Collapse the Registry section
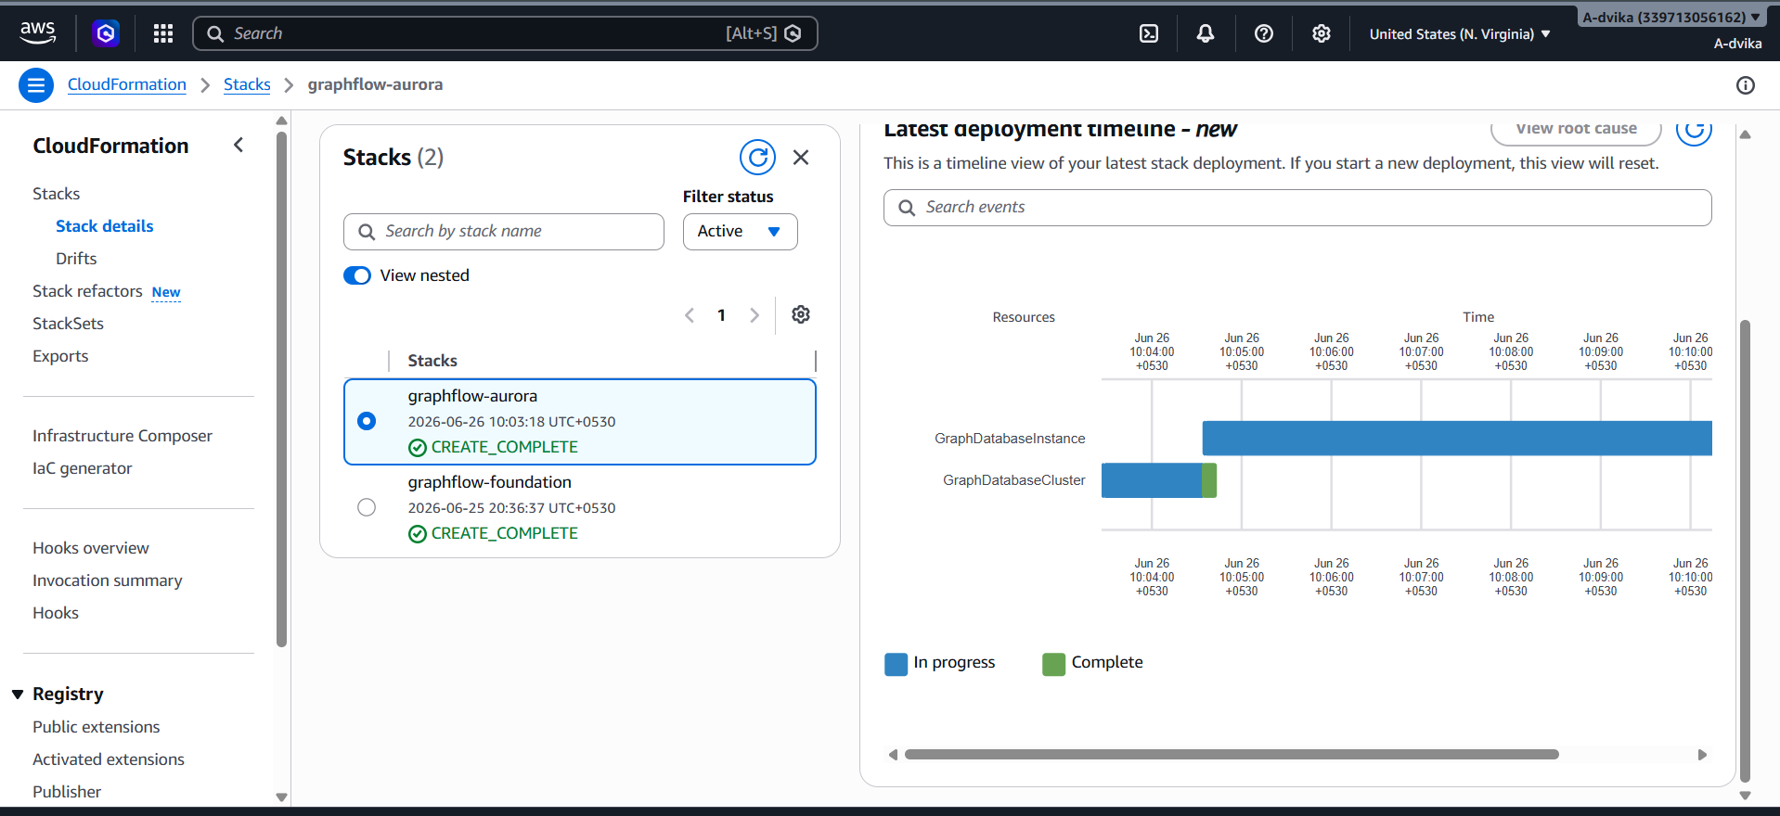 (18, 695)
